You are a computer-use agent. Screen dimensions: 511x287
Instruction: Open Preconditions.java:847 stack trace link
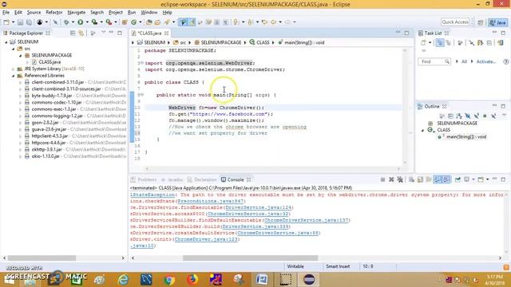tap(210, 201)
